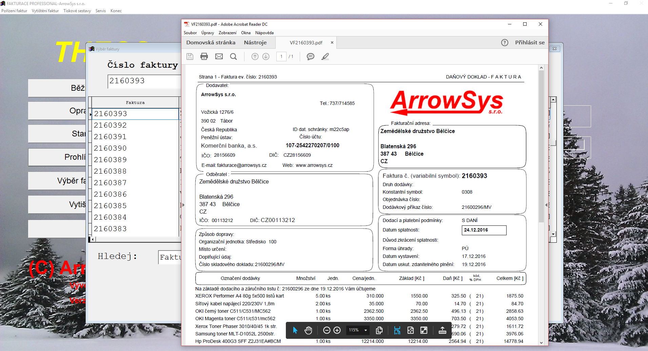The image size is (648, 351).
Task: Open Vytištění faktur menu in Fakturace
Action: [x=45, y=11]
